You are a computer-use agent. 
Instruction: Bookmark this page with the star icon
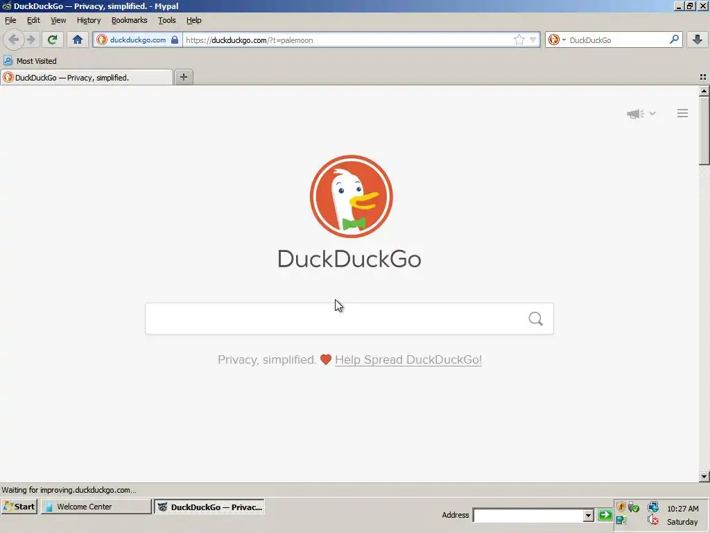pyautogui.click(x=519, y=40)
